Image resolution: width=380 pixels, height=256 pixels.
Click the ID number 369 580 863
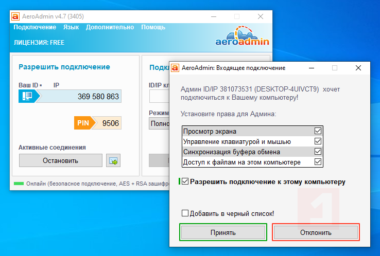(x=98, y=97)
